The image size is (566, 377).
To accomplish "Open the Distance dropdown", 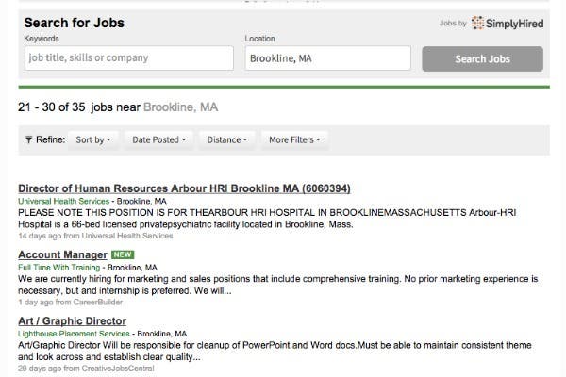I will pyautogui.click(x=227, y=140).
